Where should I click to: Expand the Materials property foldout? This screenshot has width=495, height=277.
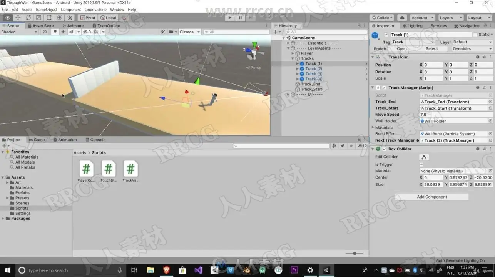click(373, 128)
